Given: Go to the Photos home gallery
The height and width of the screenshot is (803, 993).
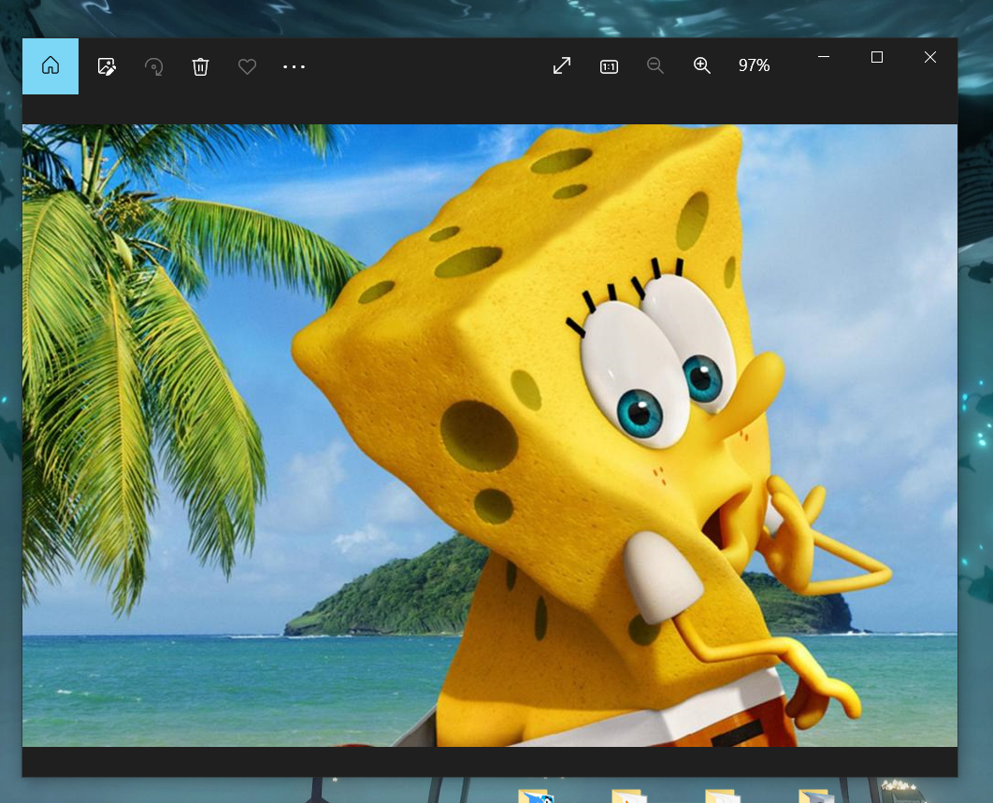Looking at the screenshot, I should 50,65.
